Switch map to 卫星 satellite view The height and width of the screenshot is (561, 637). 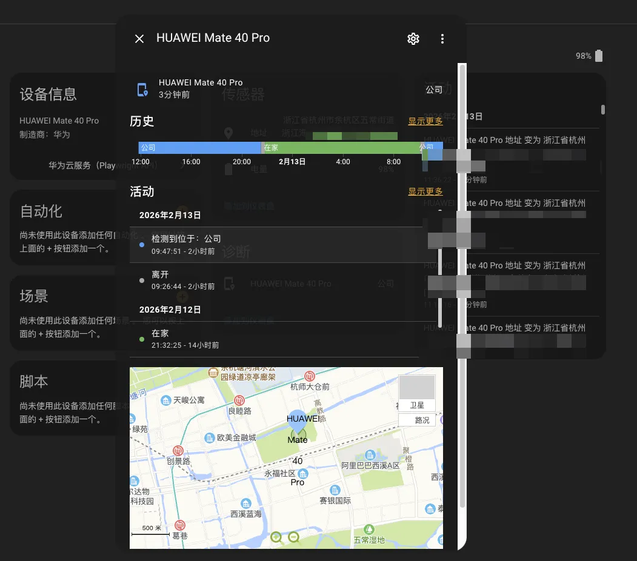[417, 393]
